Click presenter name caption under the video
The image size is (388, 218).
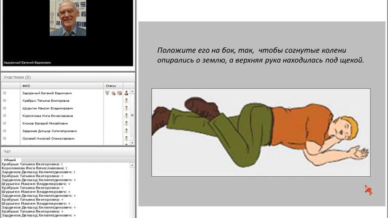coord(27,62)
